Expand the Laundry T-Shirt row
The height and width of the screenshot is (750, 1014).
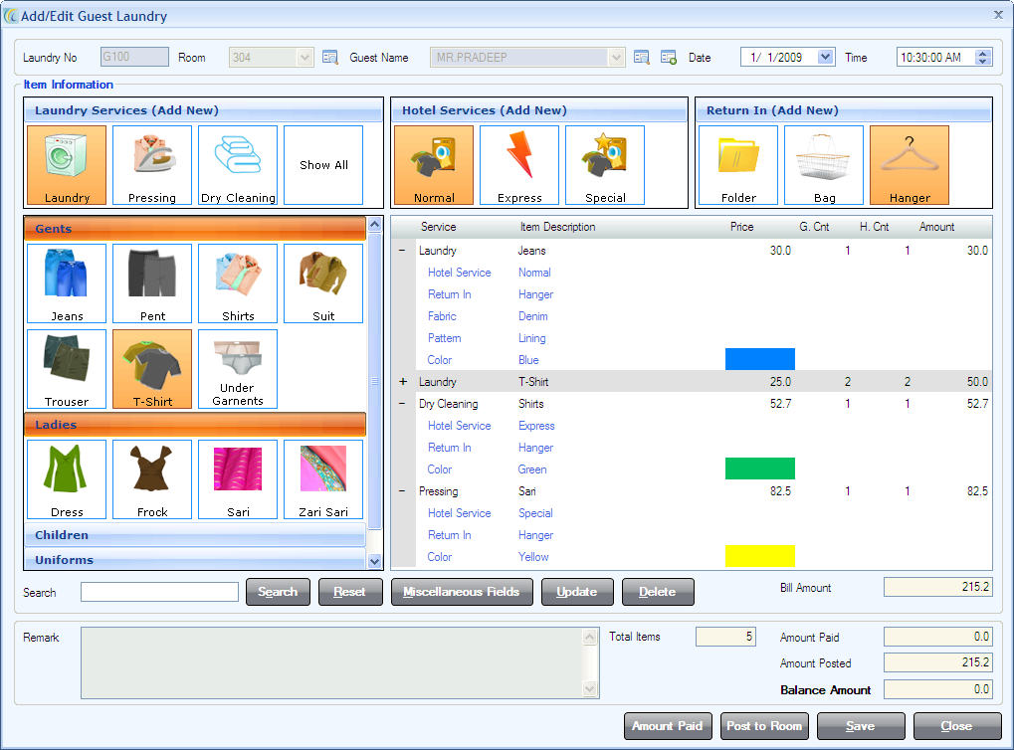(x=403, y=382)
